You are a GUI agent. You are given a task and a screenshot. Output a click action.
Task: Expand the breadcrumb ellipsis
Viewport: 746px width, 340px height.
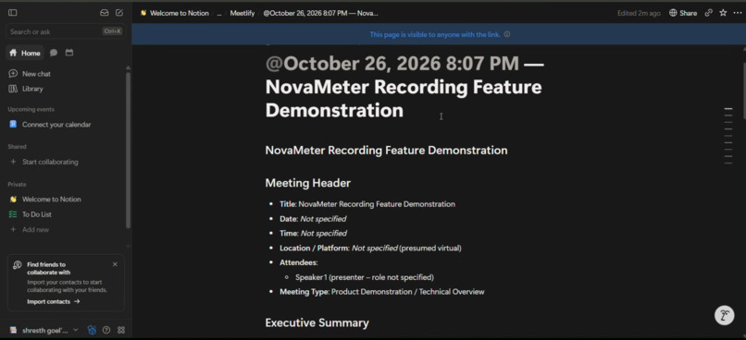click(219, 13)
